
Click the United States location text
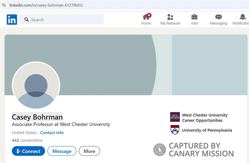(x=24, y=133)
